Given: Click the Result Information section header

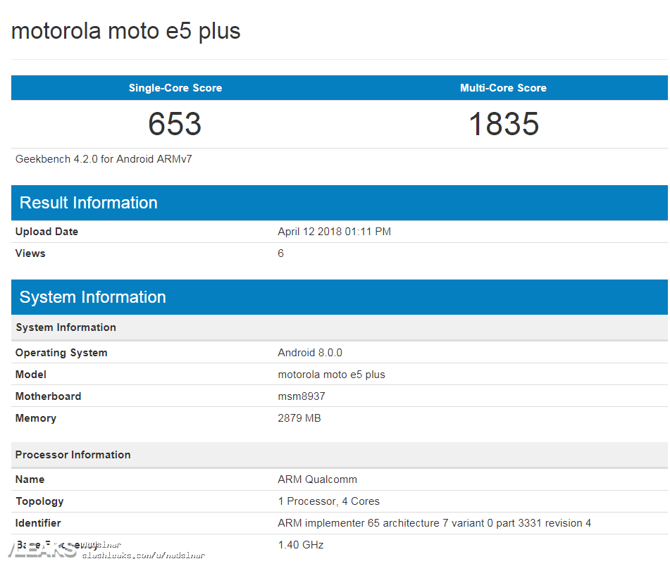Looking at the screenshot, I should pos(89,203).
